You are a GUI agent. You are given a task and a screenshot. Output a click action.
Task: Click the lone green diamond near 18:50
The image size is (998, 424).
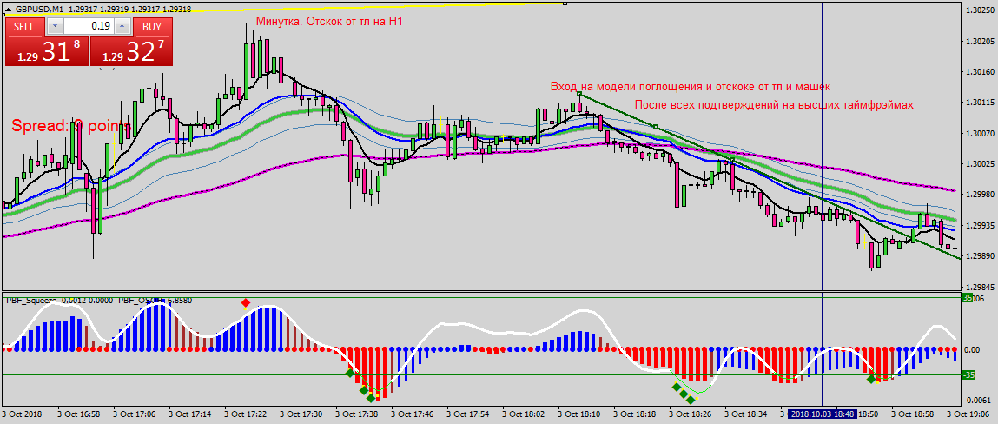[x=870, y=380]
